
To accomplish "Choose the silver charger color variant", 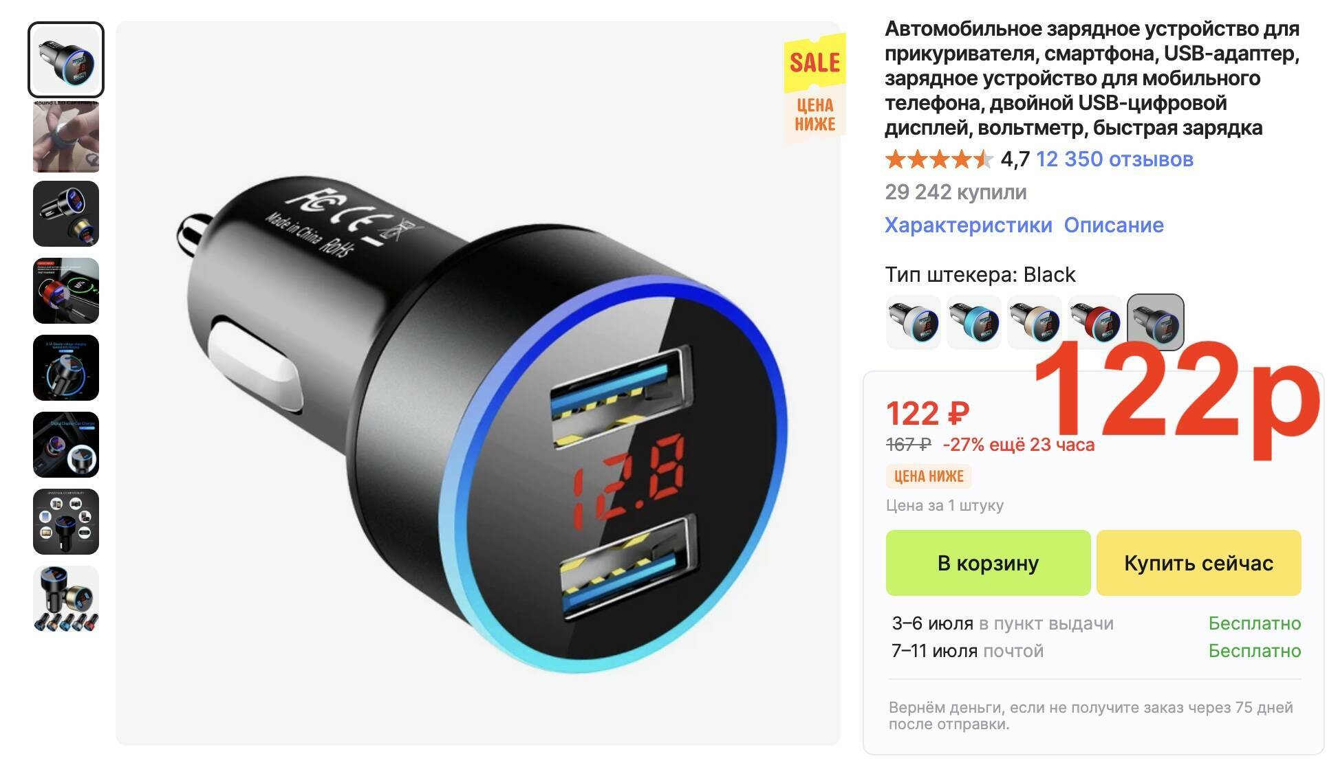I will [914, 322].
